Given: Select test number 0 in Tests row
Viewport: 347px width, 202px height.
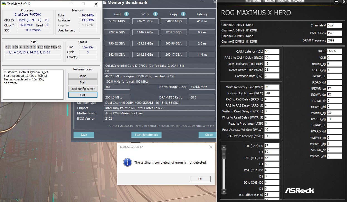Looking at the screenshot, I should 6,47.
